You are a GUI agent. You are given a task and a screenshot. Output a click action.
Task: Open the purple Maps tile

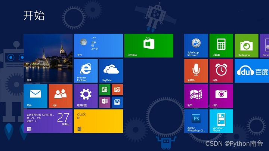tap(196, 96)
